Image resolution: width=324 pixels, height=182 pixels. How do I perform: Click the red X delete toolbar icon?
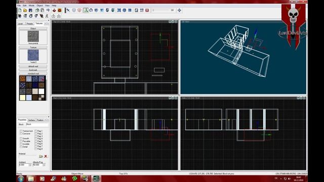(147, 10)
